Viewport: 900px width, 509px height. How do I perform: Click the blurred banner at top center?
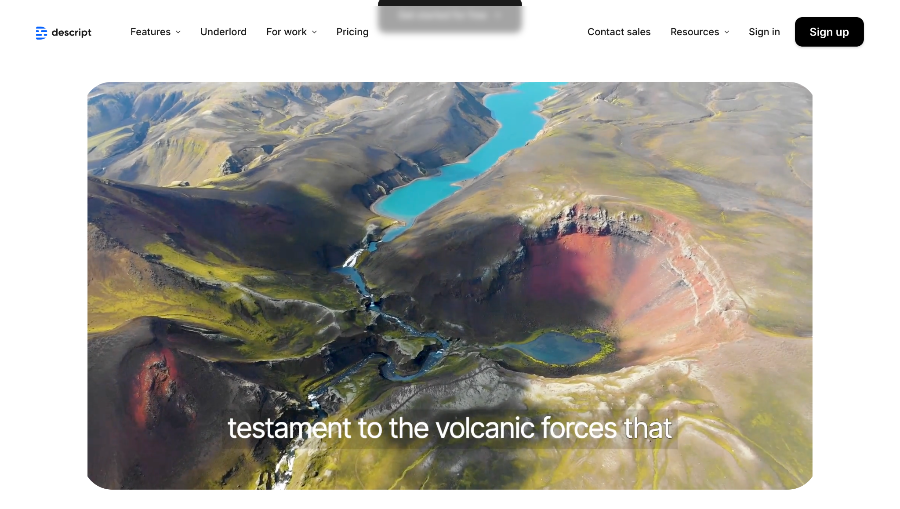tap(450, 18)
